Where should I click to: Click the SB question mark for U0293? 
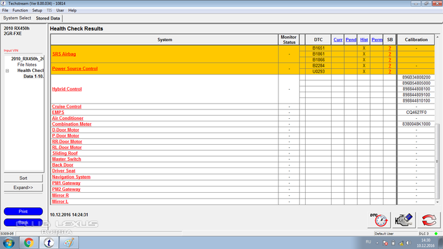[x=390, y=71]
